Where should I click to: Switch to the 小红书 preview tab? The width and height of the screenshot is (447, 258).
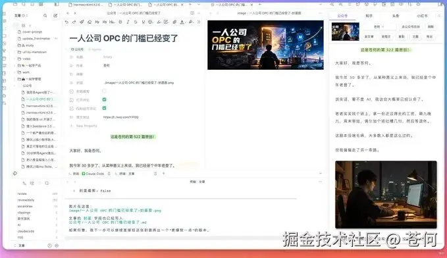422,16
